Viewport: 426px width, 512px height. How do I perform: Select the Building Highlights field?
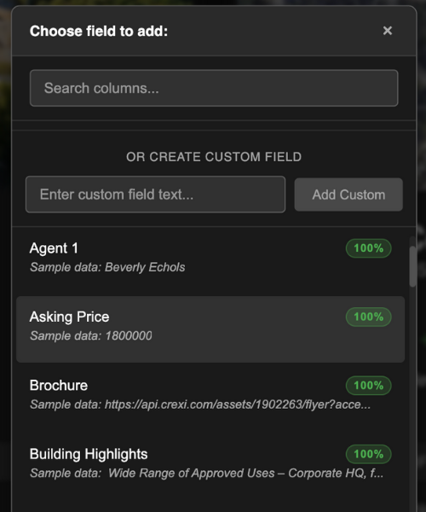(210, 466)
